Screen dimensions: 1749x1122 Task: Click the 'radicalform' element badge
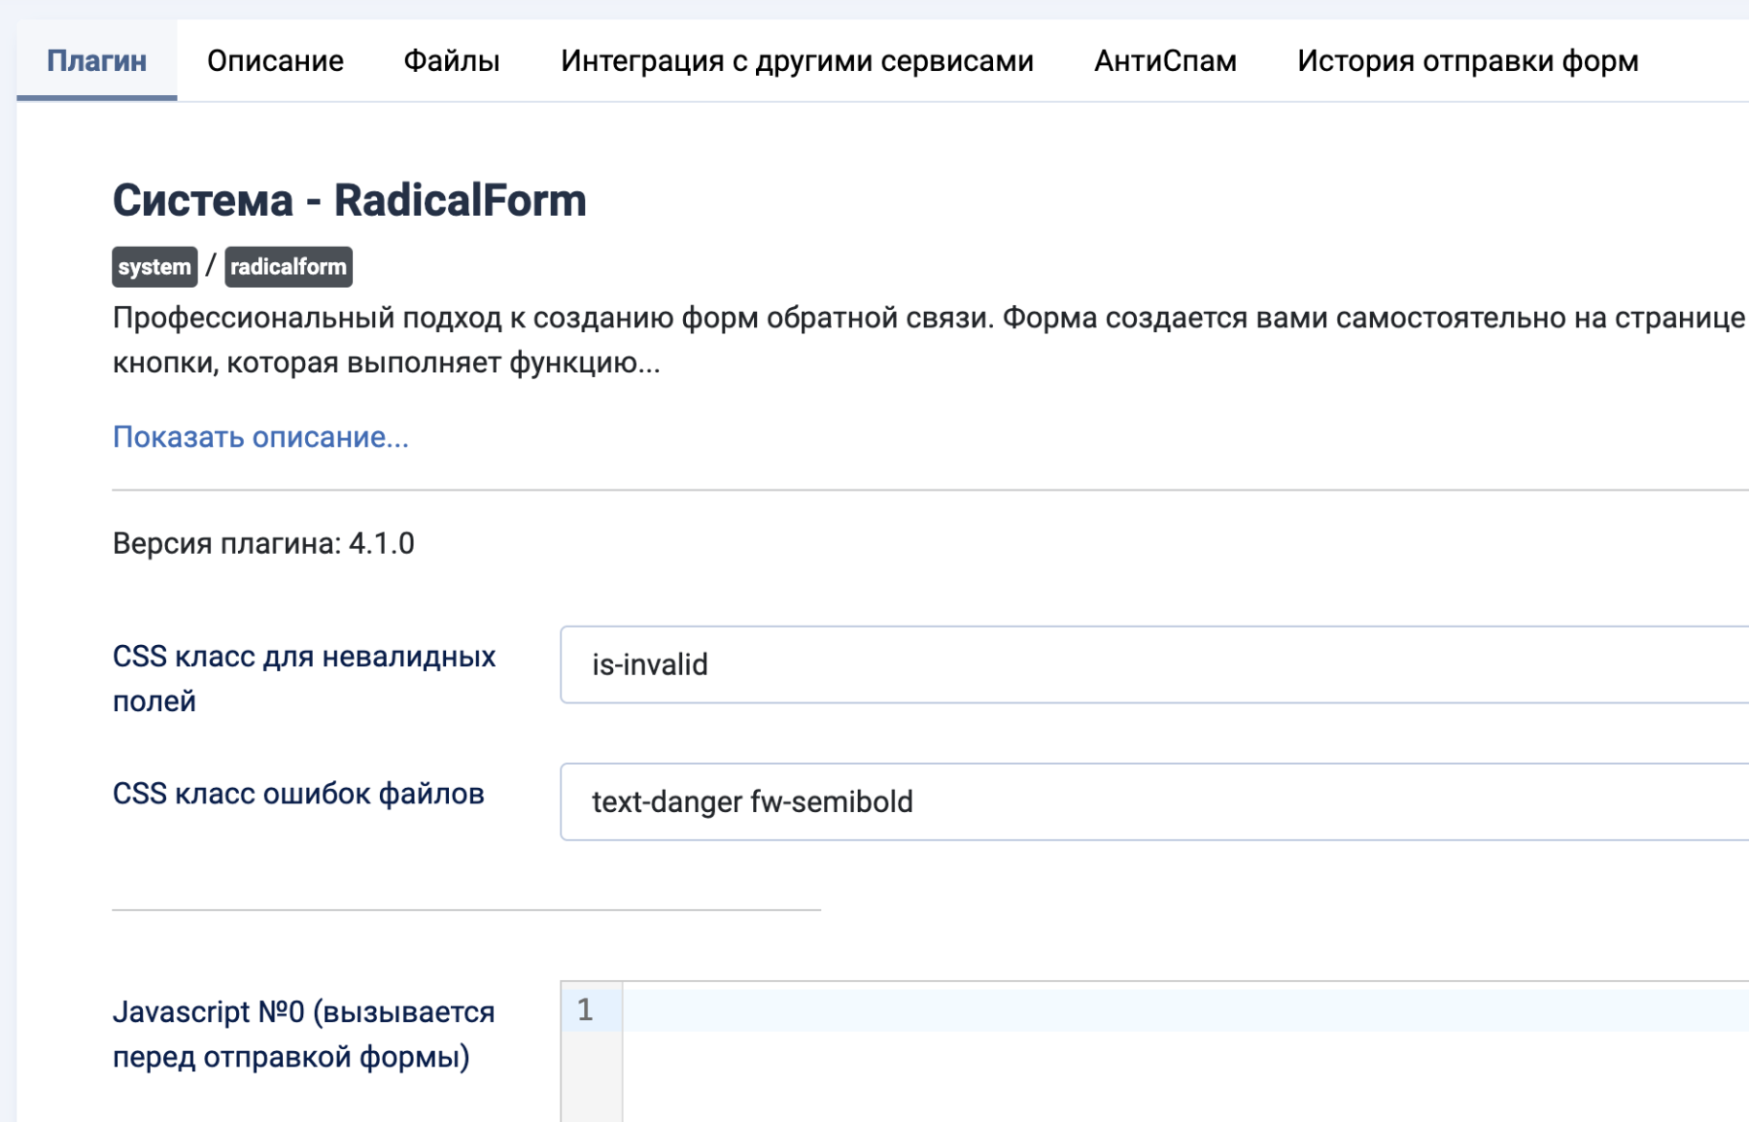(289, 267)
